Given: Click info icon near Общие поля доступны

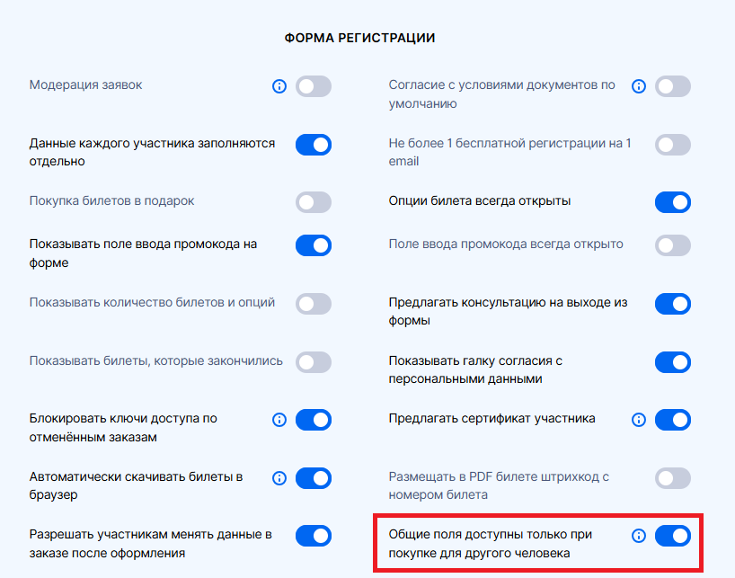Looking at the screenshot, I should click(x=639, y=536).
